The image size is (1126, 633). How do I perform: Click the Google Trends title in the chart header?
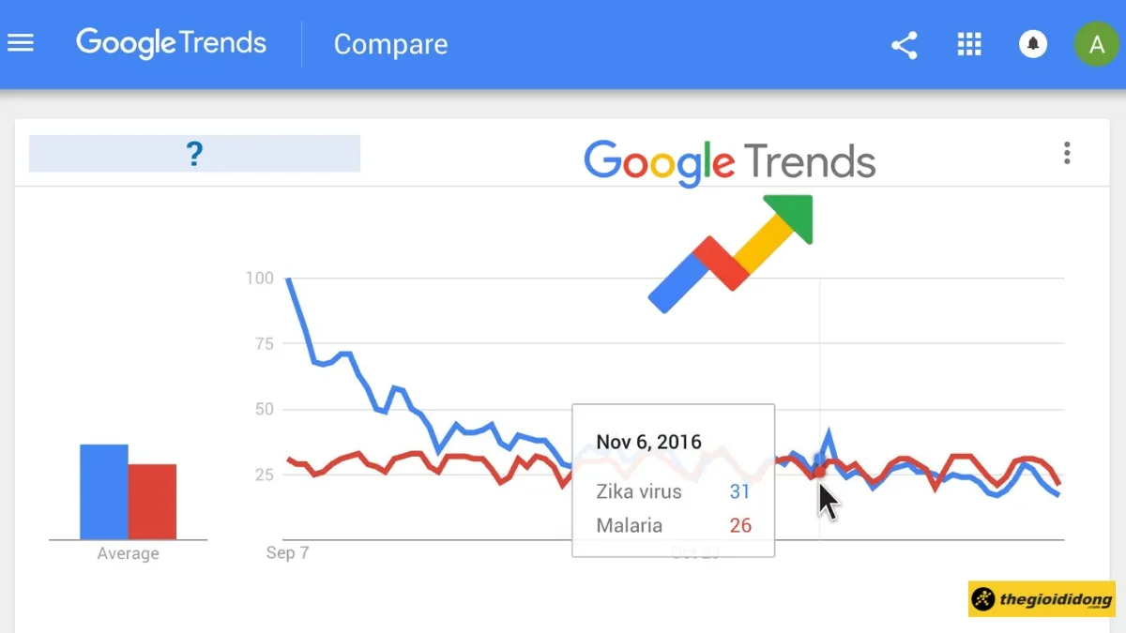(x=729, y=162)
